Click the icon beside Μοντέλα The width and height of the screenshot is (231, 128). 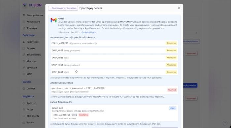pos(24,61)
